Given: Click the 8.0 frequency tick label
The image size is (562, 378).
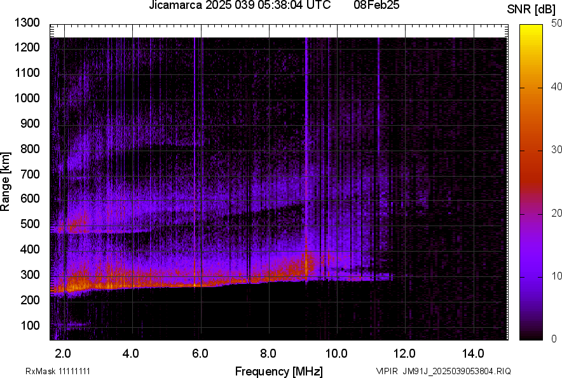Looking at the screenshot, I should click(x=268, y=353).
